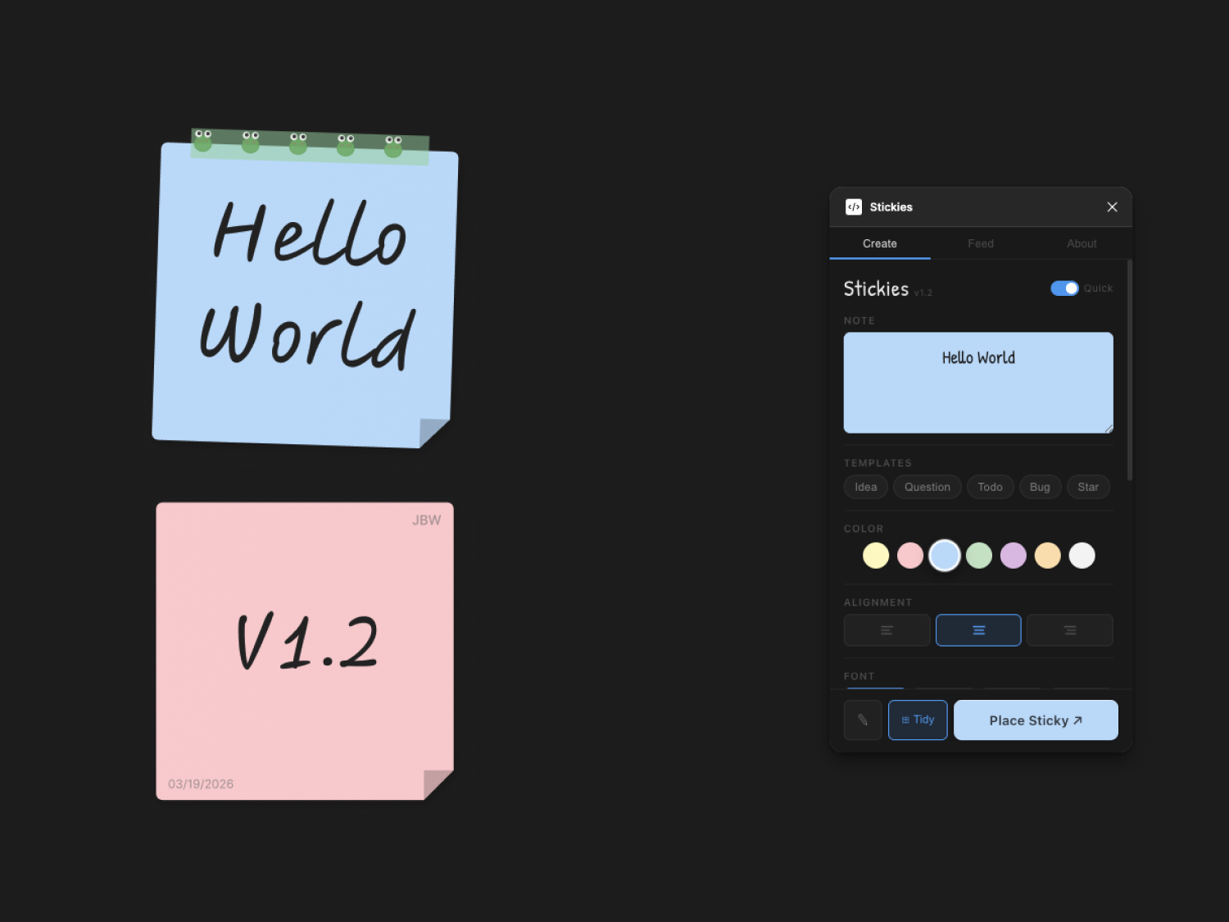Click the Tidy button
1229x922 pixels.
click(918, 720)
